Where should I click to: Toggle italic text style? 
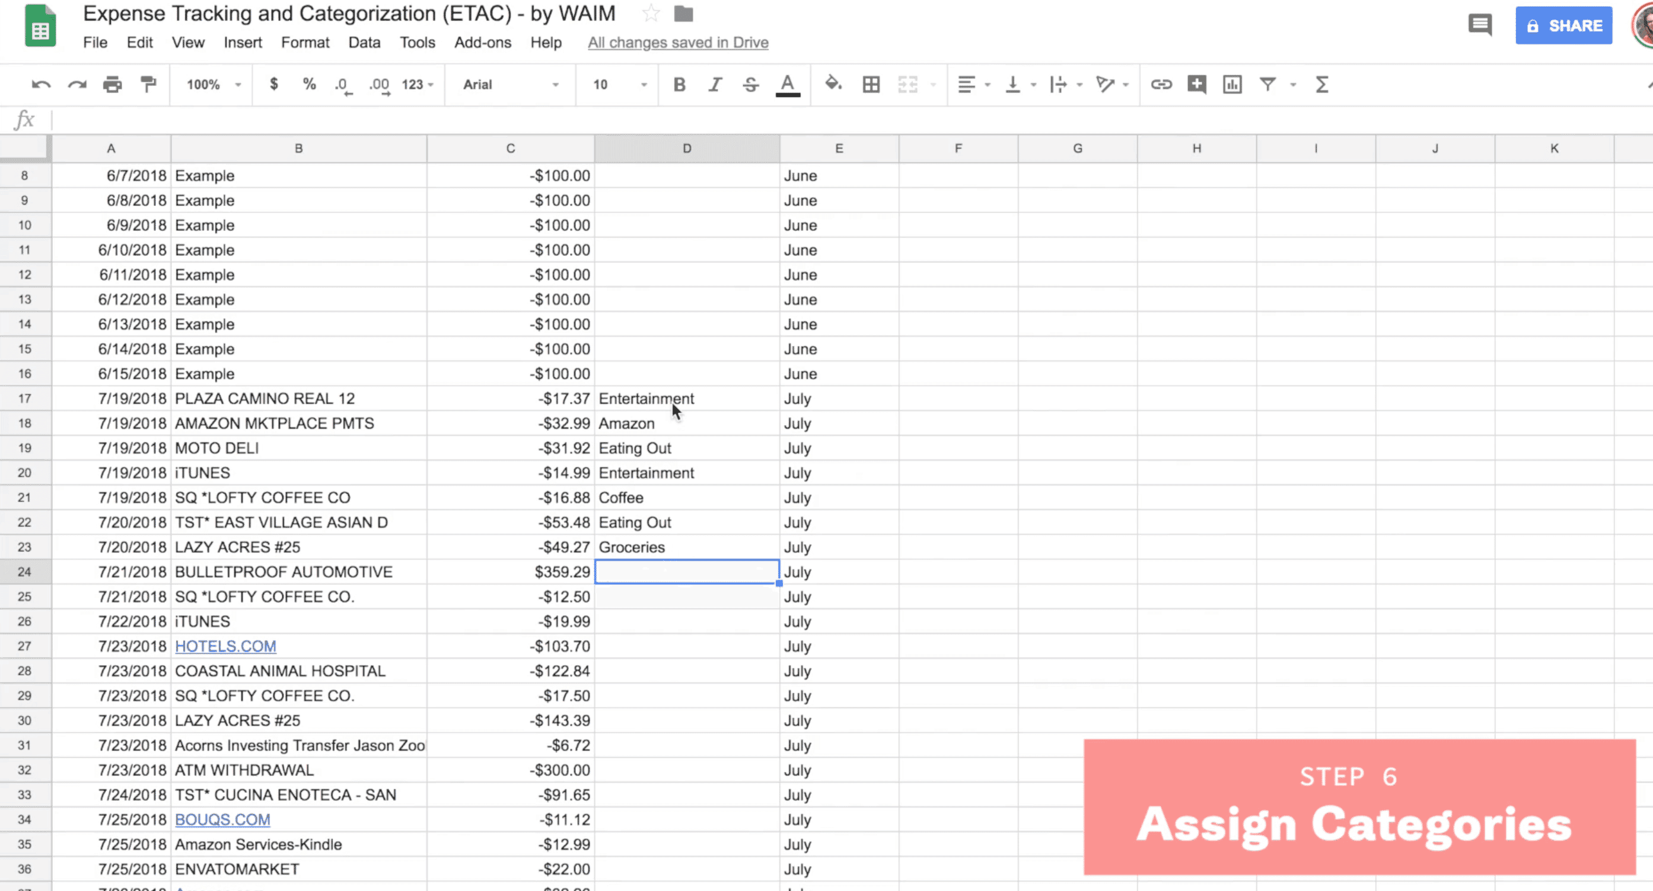715,85
